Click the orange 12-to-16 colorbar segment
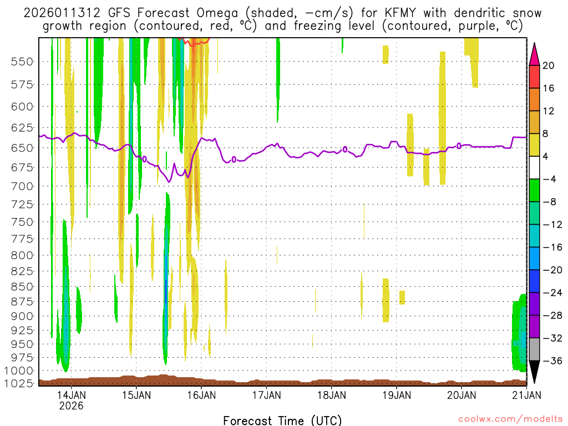568x426 pixels. [x=534, y=100]
